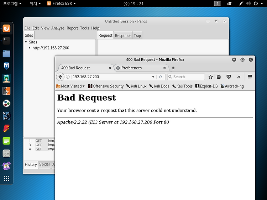The width and height of the screenshot is (267, 200).
Task: Open the 위치 places menu
Action: tap(35, 4)
